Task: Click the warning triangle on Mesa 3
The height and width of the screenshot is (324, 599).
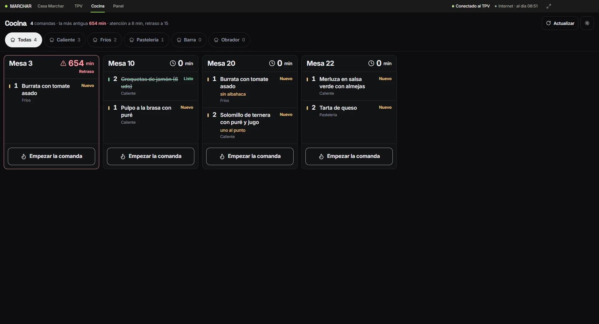Action: (x=63, y=64)
